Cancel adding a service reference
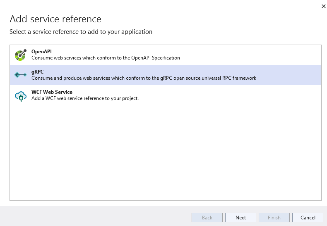The width and height of the screenshot is (327, 226). tap(308, 217)
